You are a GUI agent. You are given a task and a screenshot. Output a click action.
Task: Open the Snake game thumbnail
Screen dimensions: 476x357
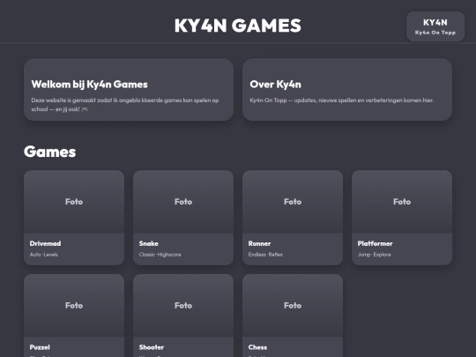[183, 202]
